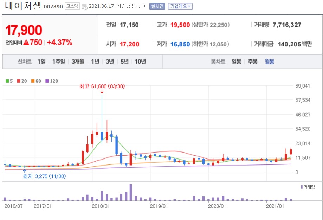
Task: Click the blue arrow above the lowest price label
Action: (x=25, y=171)
